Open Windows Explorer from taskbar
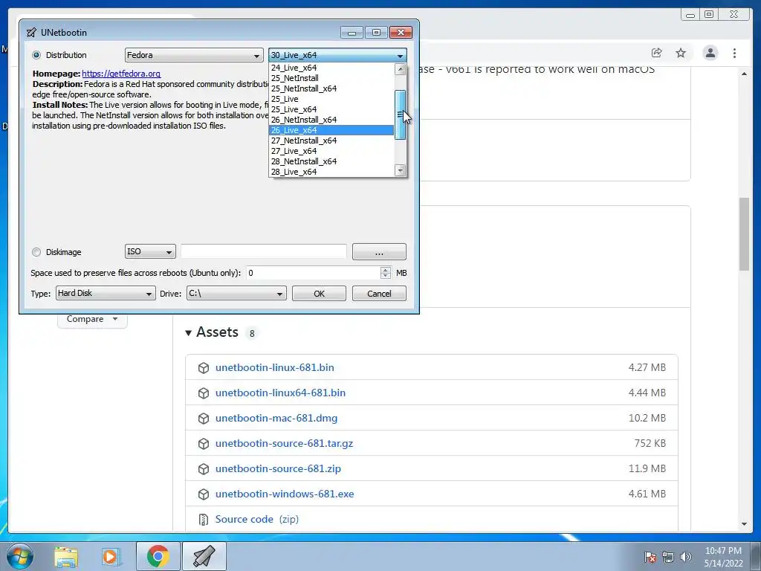 (66, 557)
